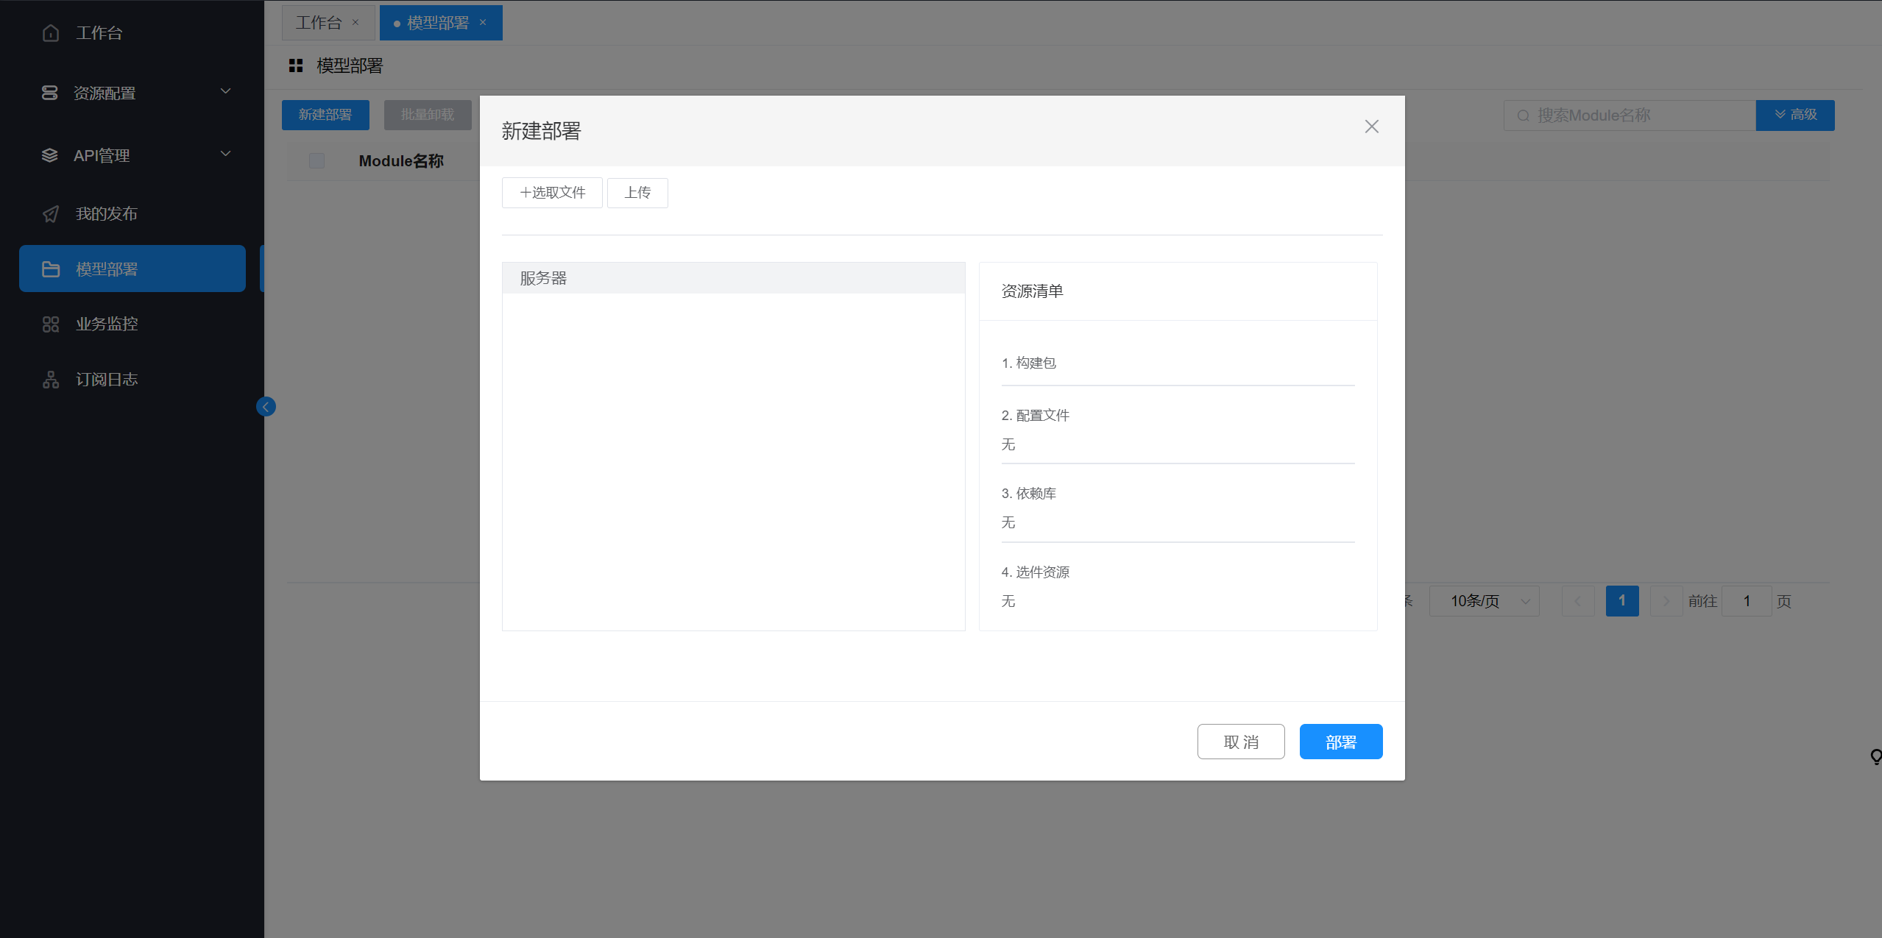
Task: Switch to the 工作台 tab
Action: (x=319, y=23)
